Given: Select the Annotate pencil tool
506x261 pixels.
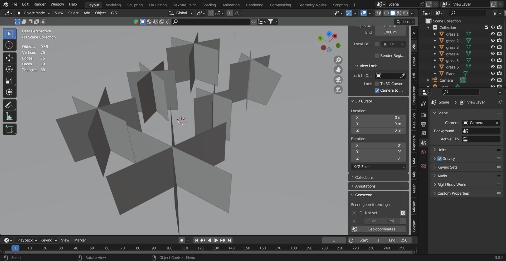Looking at the screenshot, I should 9,105.
